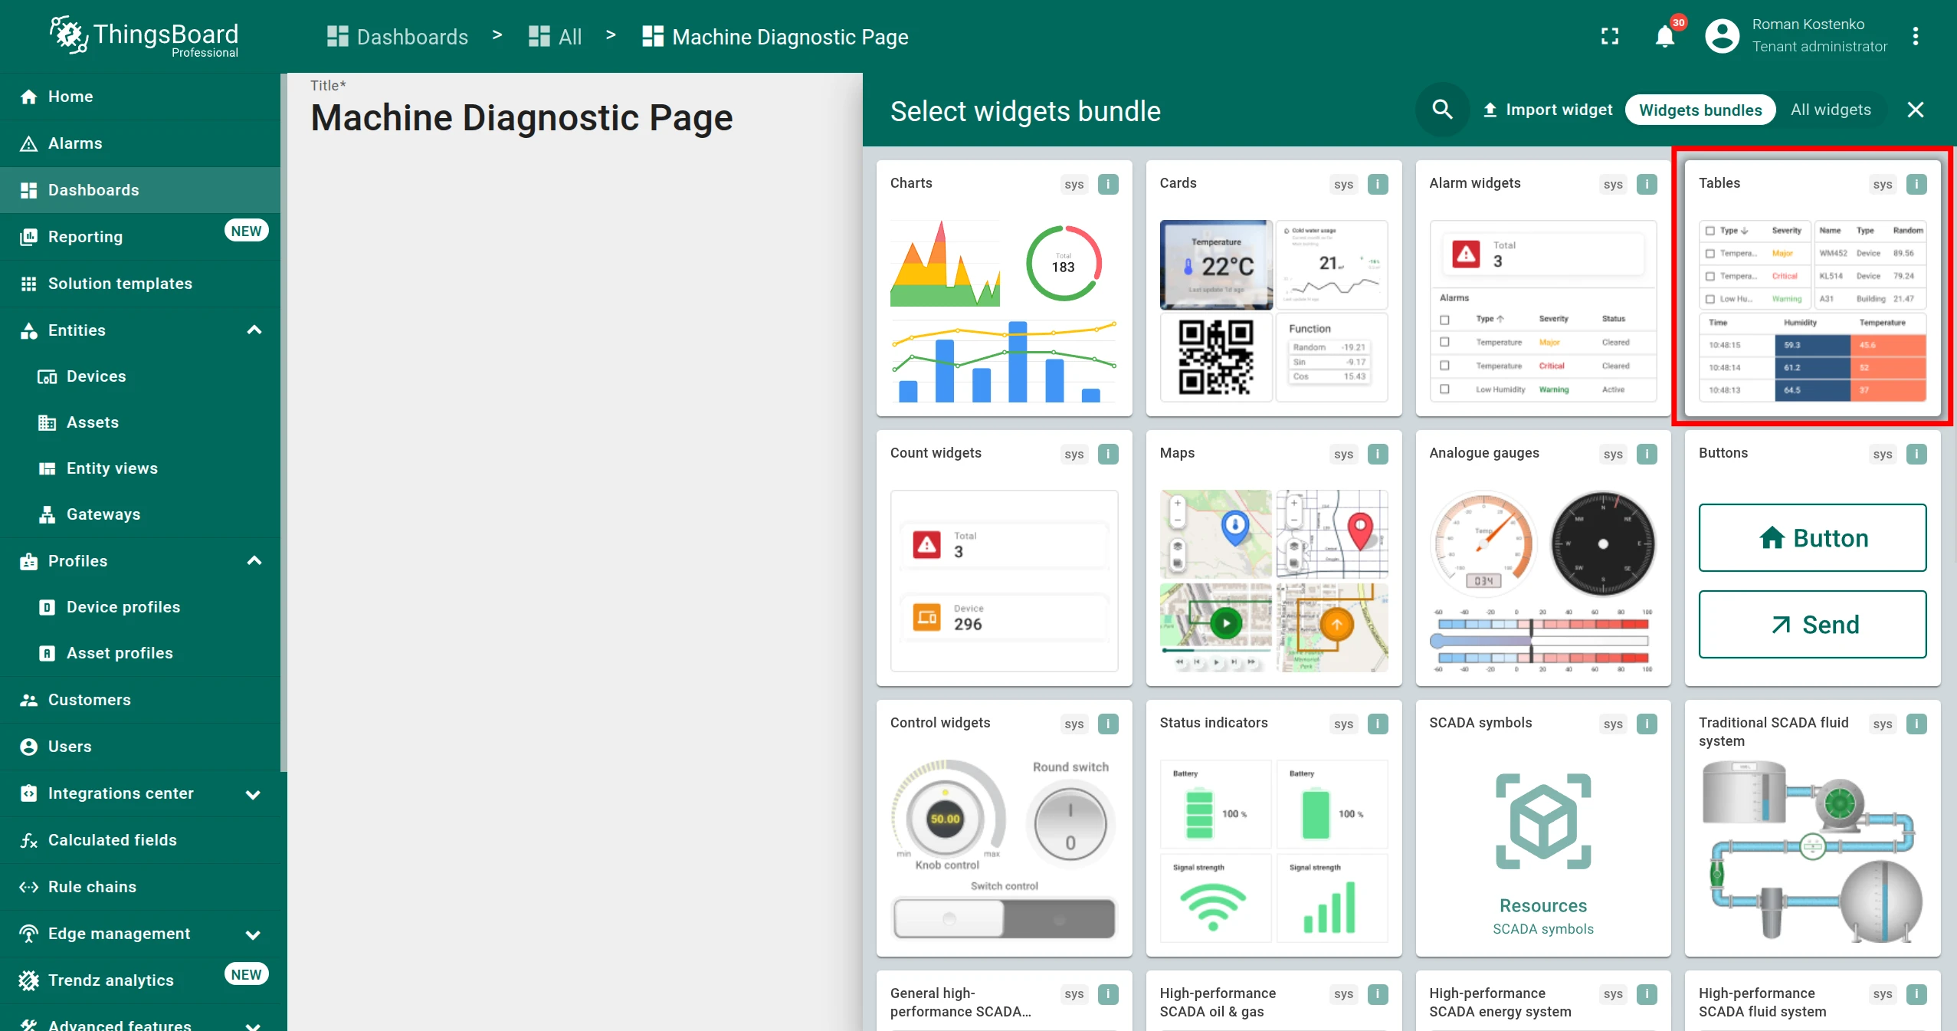Open the top-right three-dot menu
Viewport: 1957px width, 1031px height.
[1915, 36]
